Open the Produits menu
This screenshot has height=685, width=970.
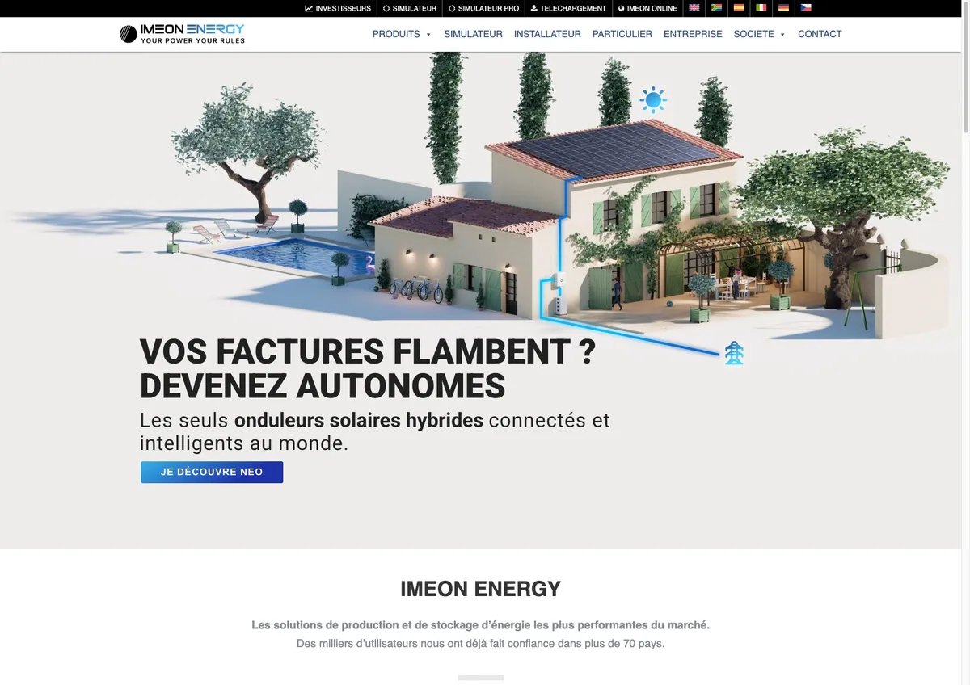coord(396,34)
